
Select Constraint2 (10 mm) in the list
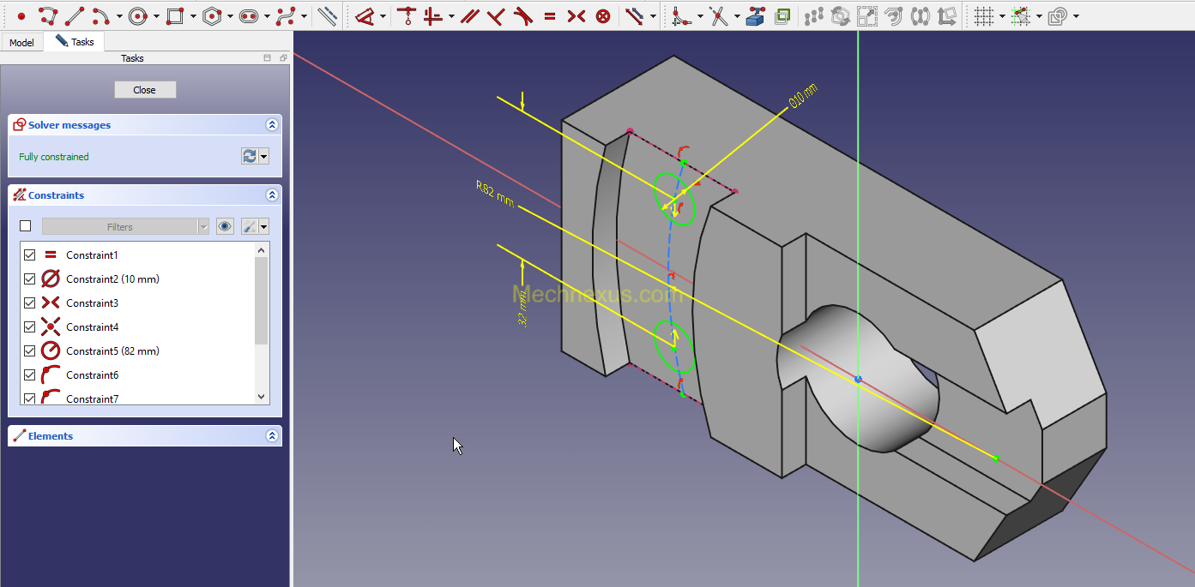pos(112,279)
